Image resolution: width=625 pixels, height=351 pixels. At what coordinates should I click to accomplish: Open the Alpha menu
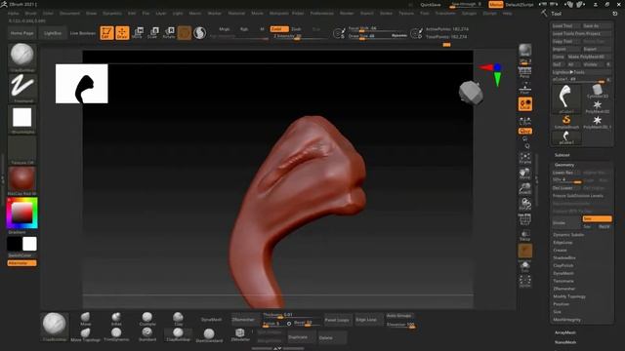click(x=13, y=13)
